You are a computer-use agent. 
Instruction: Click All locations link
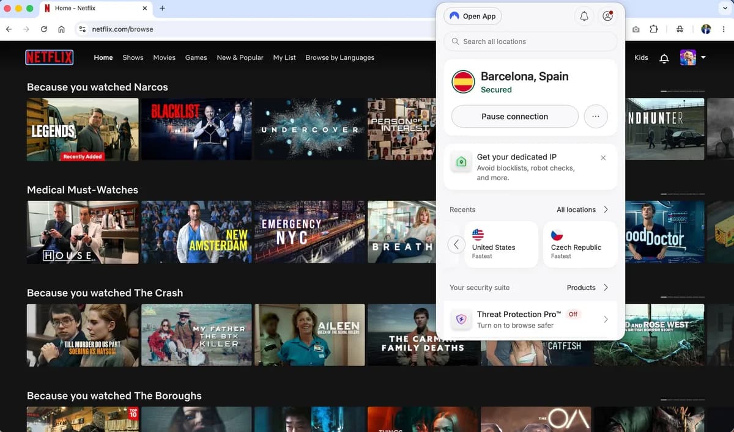tap(576, 210)
